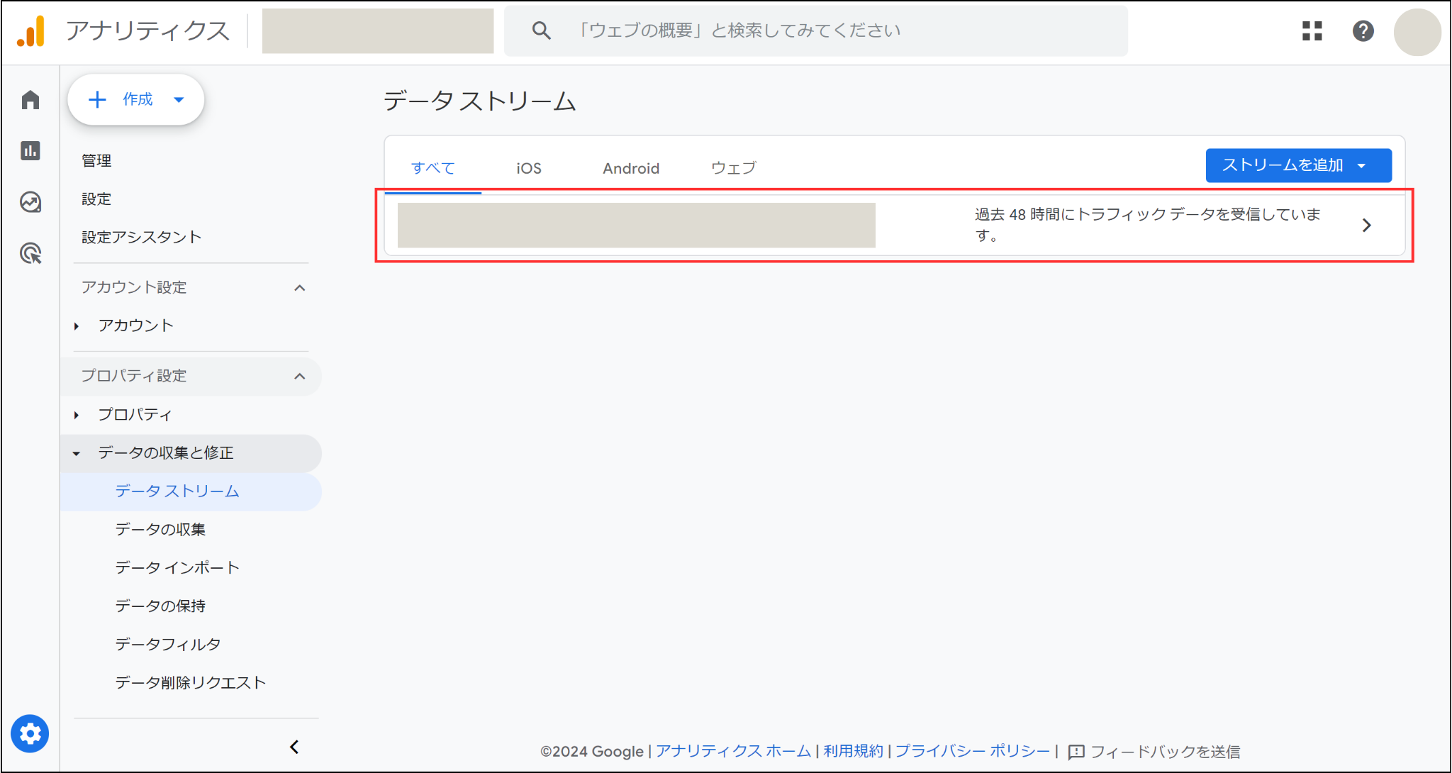
Task: Switch to the ウェブ tab
Action: tap(734, 168)
